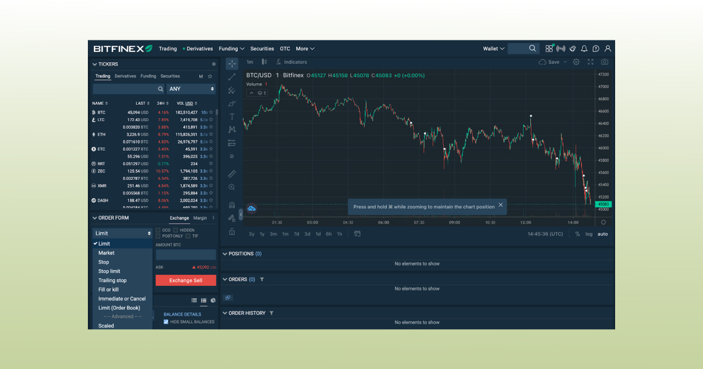This screenshot has width=703, height=369.
Task: Enable the magnet snapping tool
Action: (232, 204)
